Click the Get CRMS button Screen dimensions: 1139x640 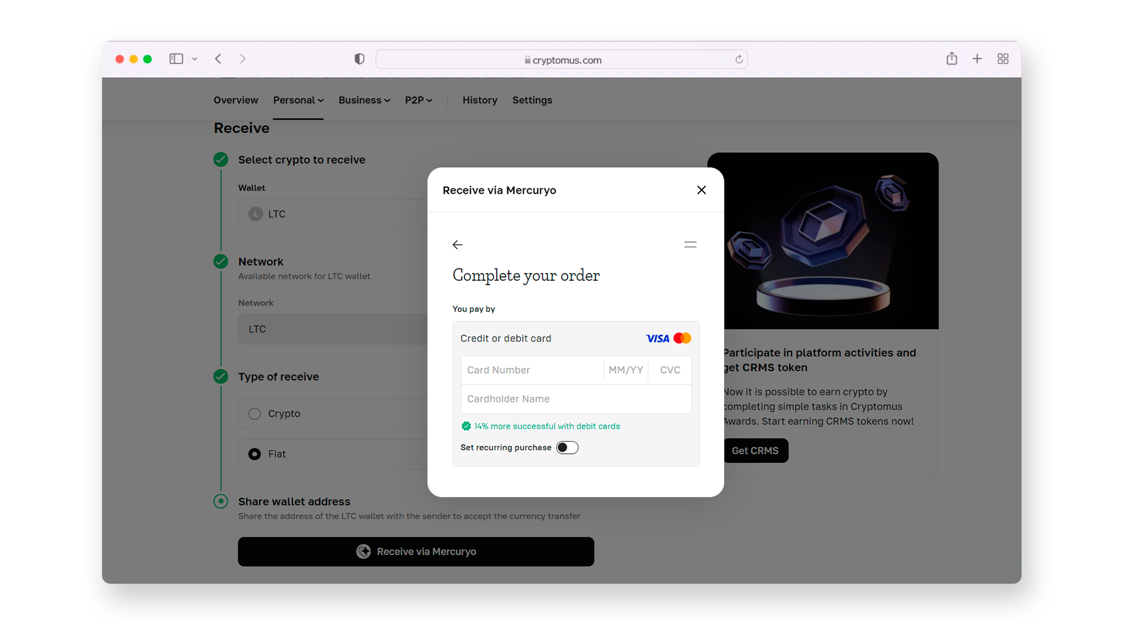(755, 450)
